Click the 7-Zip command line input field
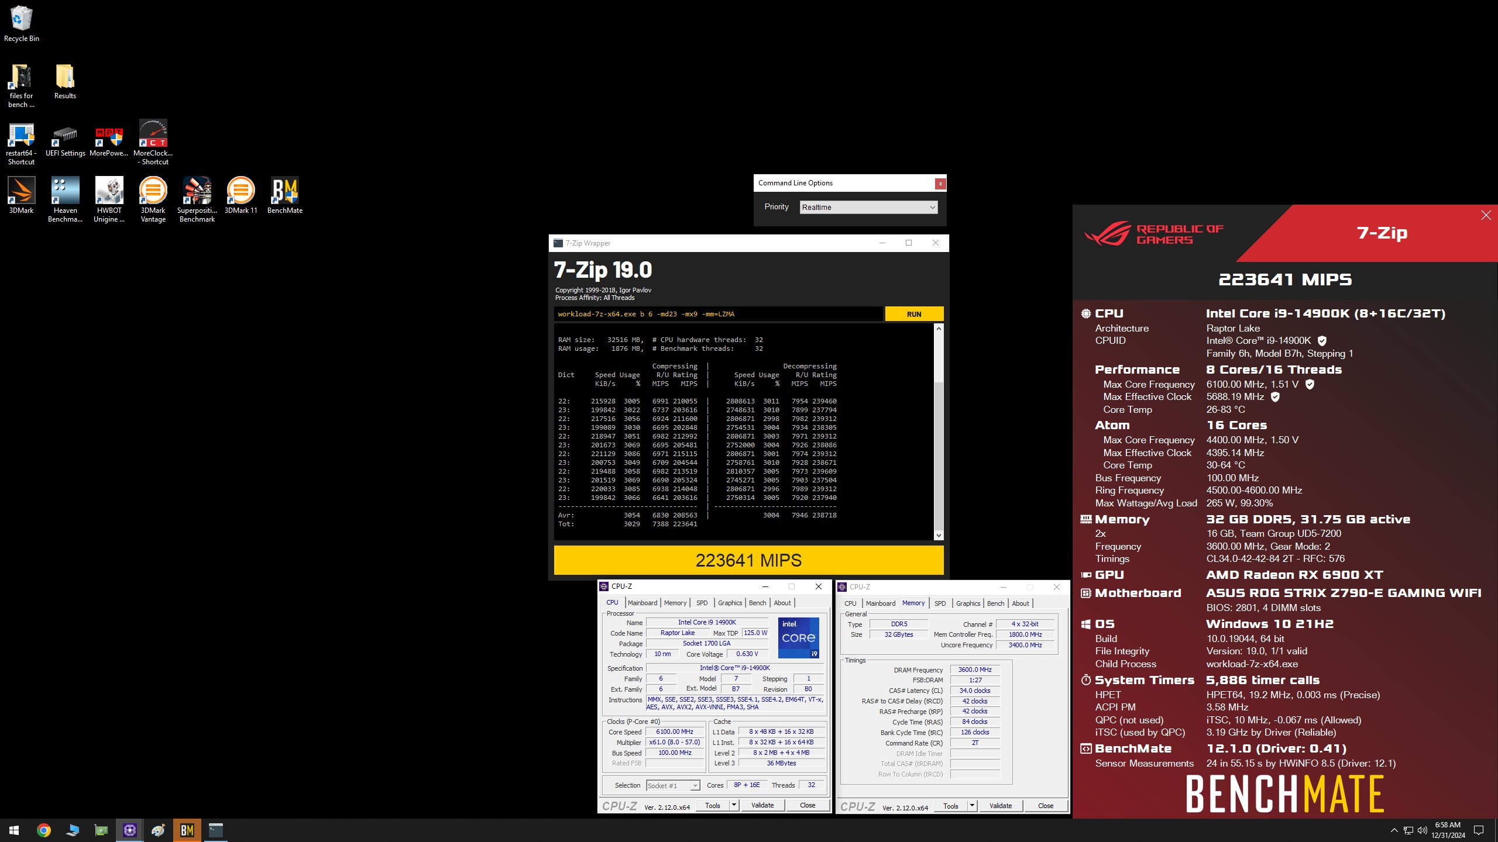1498x842 pixels. coord(718,314)
